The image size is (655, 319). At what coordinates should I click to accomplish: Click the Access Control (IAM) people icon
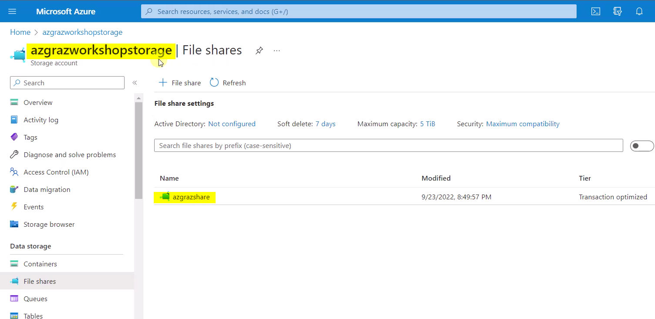tap(14, 172)
